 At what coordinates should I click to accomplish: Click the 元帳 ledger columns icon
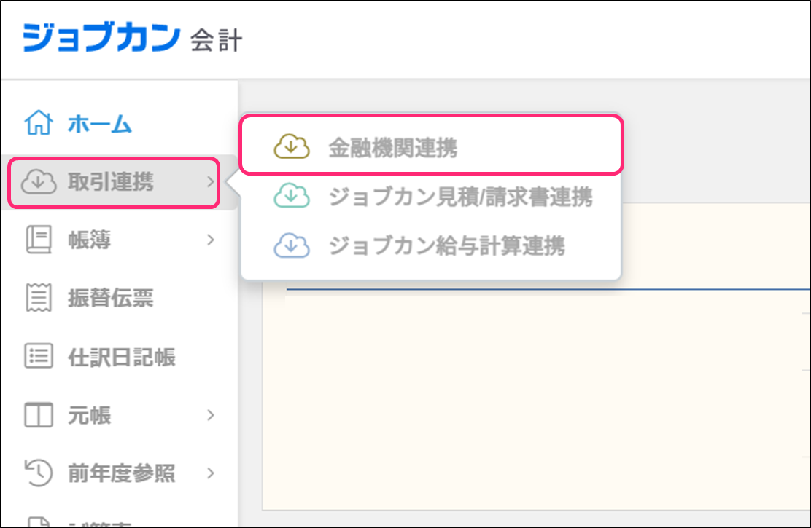point(39,416)
